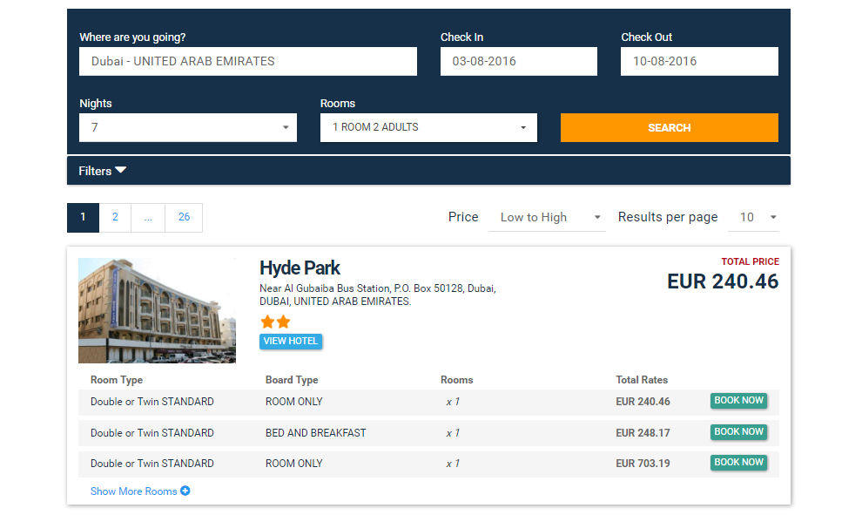This screenshot has width=862, height=515.
Task: Click the plus icon beside Show More Rooms
Action: pyautogui.click(x=185, y=491)
